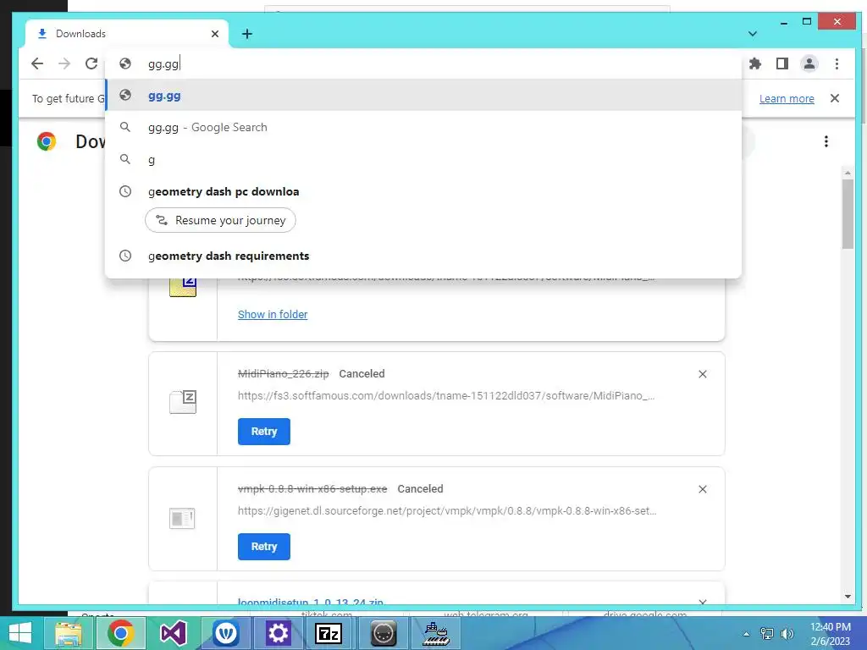
Task: Click the loopmidisetup zip file link
Action: pos(310,602)
